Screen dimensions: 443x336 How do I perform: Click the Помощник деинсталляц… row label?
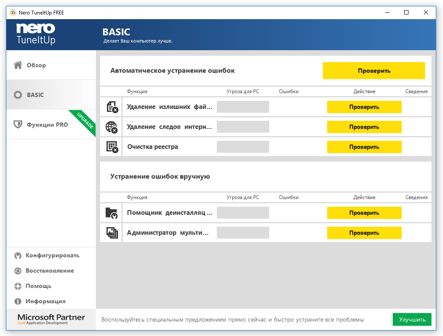(170, 213)
